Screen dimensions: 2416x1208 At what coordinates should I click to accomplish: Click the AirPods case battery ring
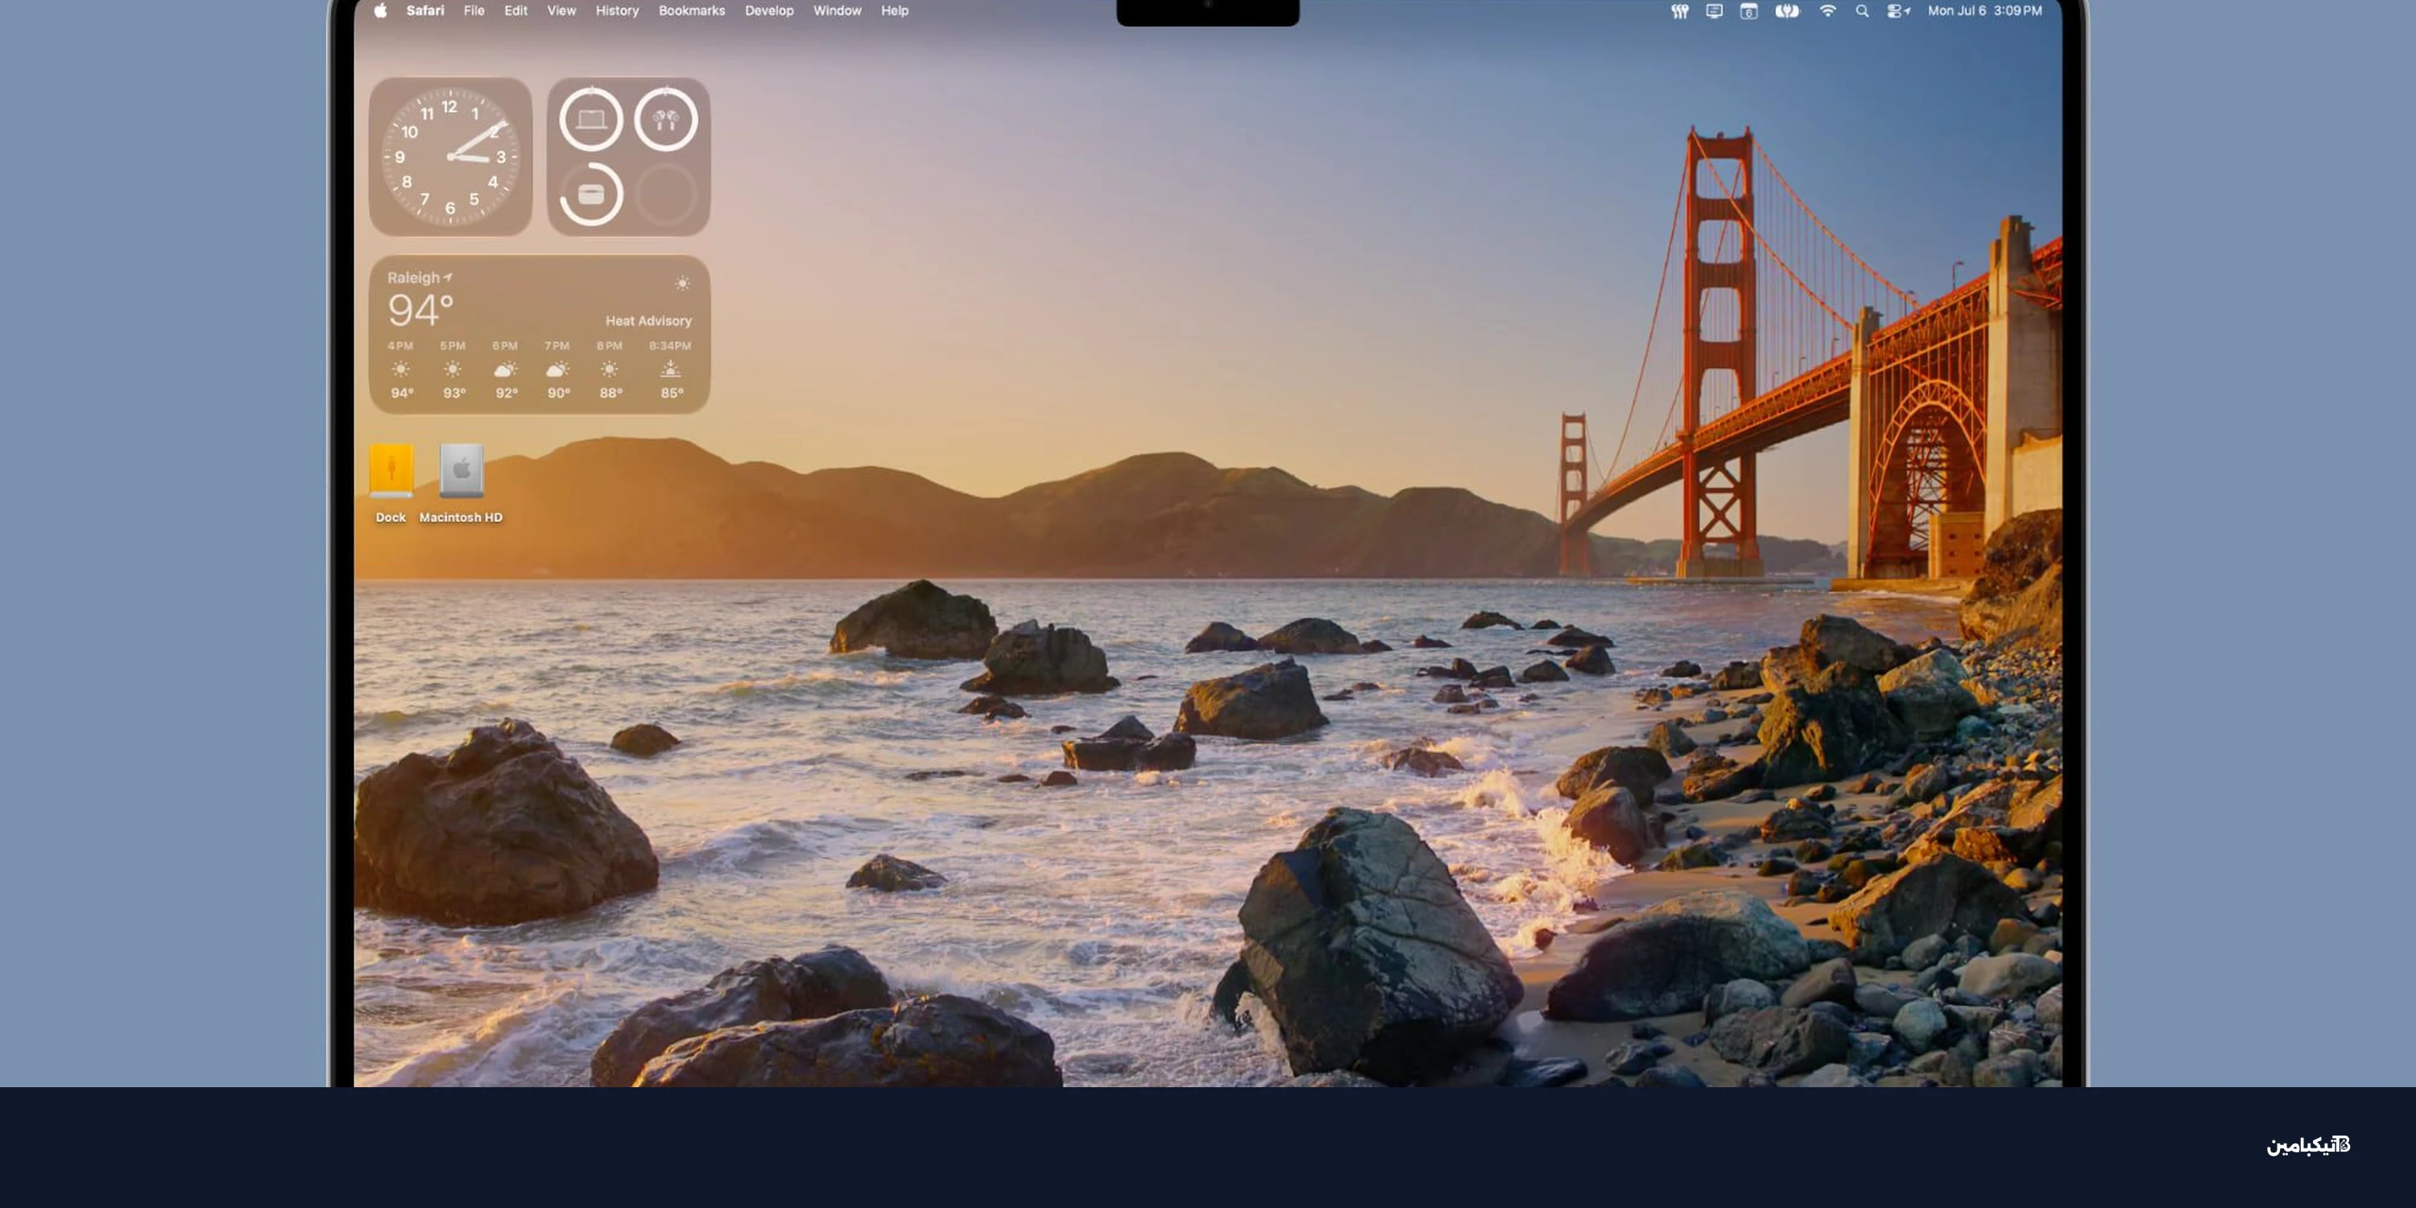point(591,194)
